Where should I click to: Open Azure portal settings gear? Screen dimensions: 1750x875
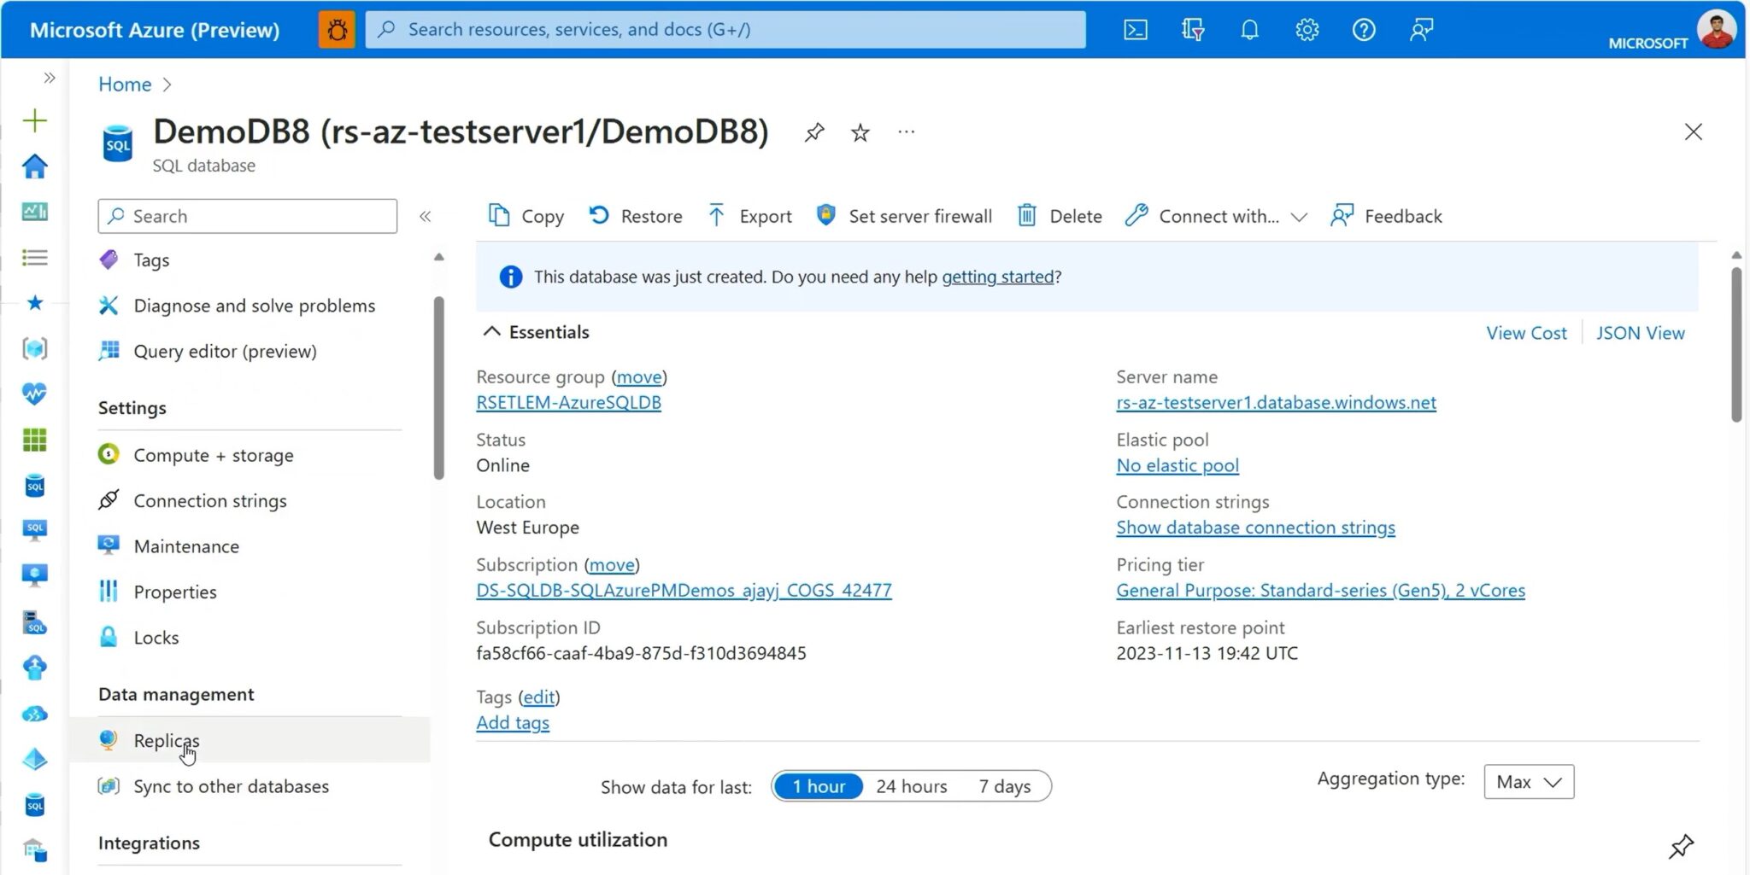click(x=1307, y=29)
